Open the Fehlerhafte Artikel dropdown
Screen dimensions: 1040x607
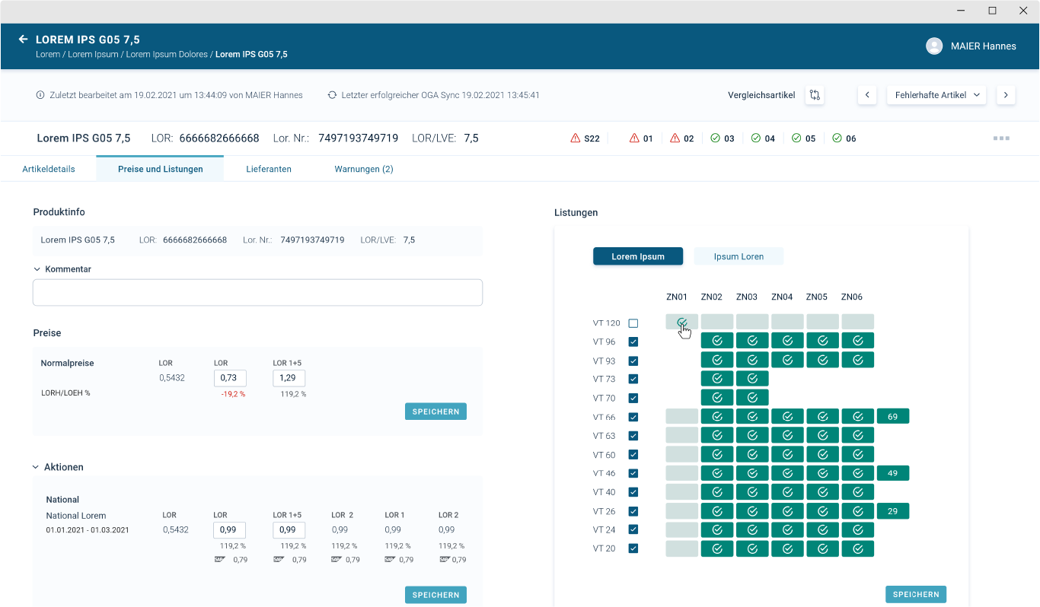[x=936, y=94]
